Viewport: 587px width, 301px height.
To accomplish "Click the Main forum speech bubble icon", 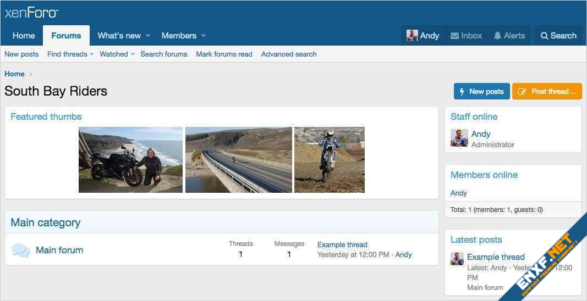I will [20, 250].
